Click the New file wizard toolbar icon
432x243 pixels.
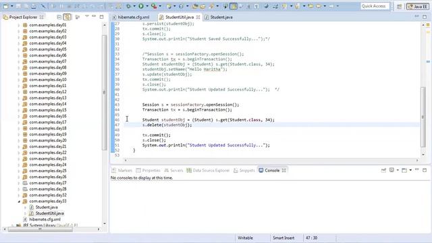tap(5, 6)
